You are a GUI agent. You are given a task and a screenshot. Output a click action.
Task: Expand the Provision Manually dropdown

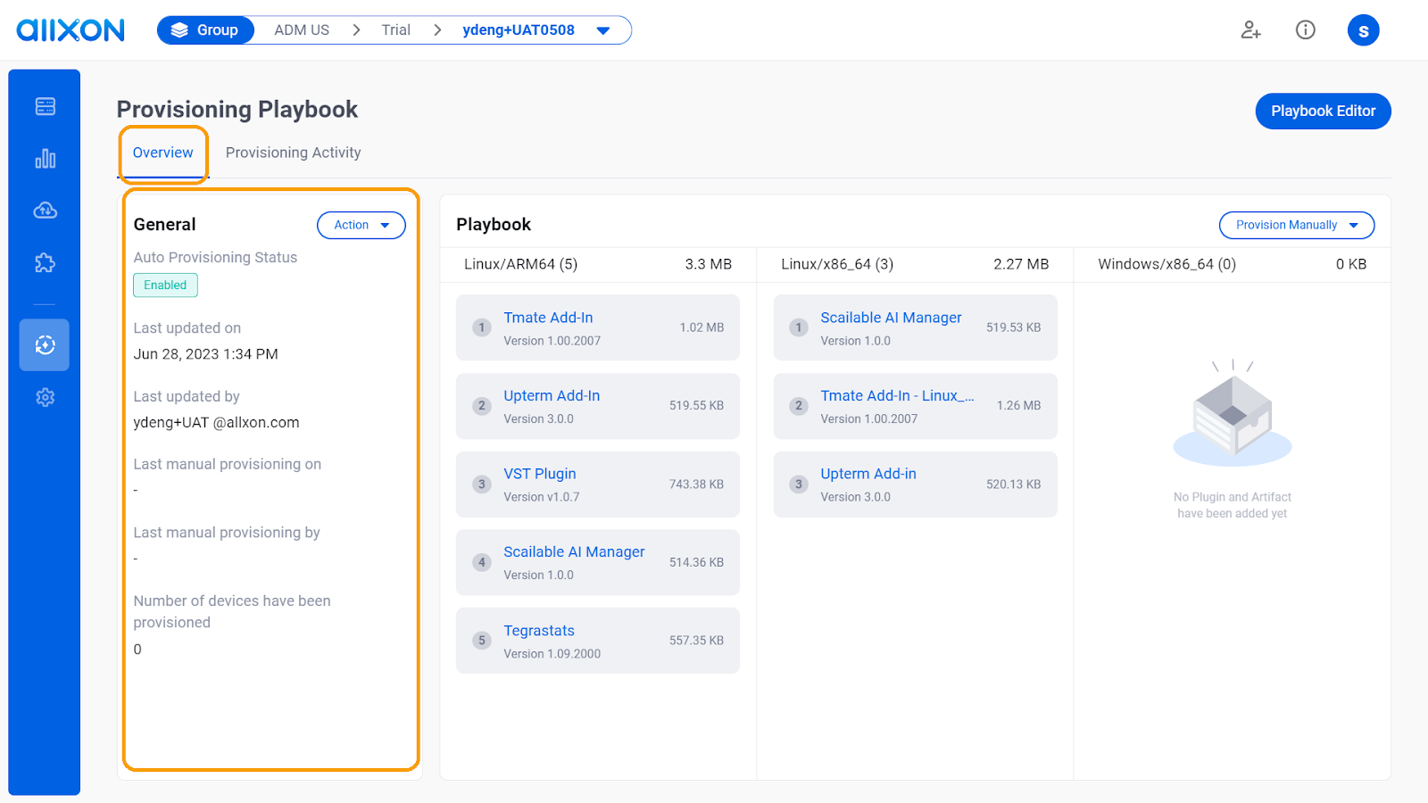(x=1296, y=225)
